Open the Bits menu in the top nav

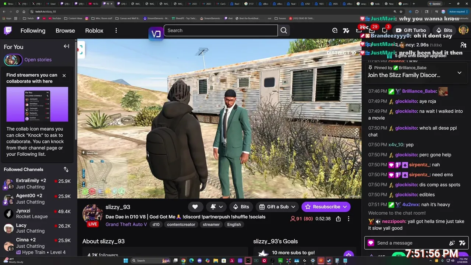click(444, 31)
